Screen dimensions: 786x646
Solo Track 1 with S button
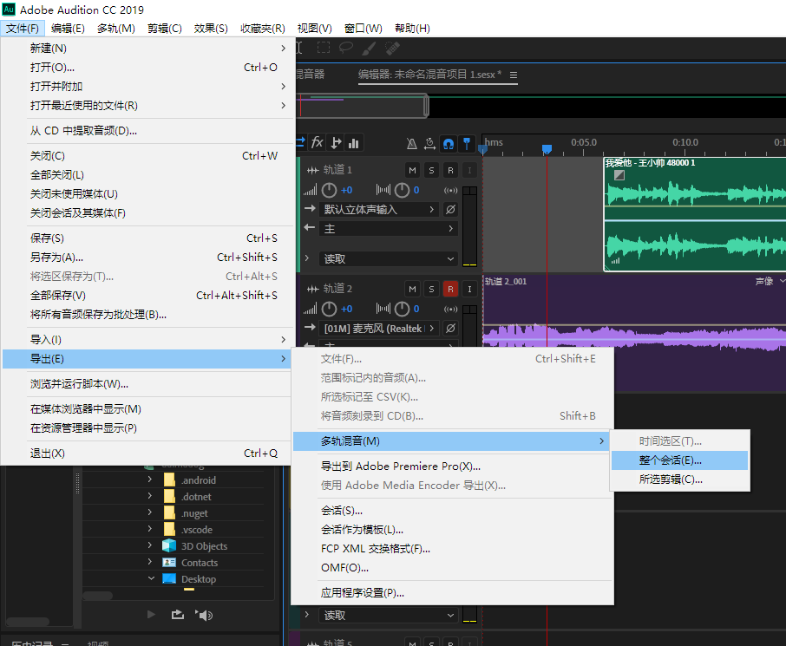[x=431, y=171]
